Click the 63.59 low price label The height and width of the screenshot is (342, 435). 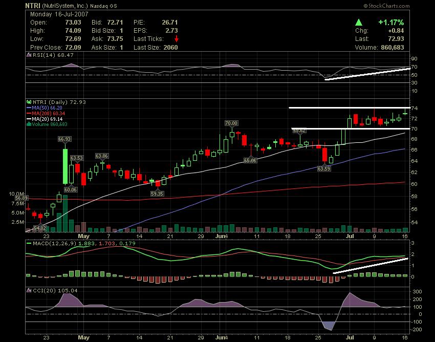324,168
